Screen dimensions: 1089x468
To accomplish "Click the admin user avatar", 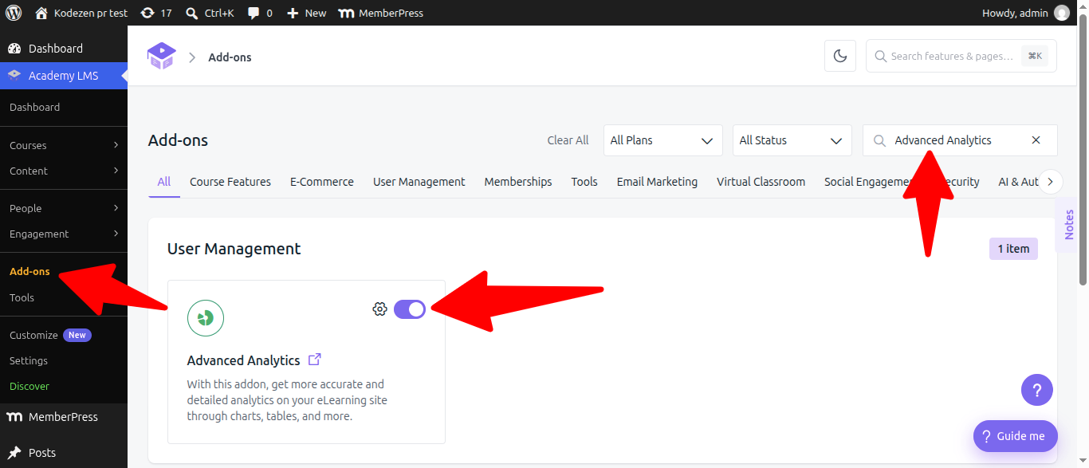I will coord(1061,13).
